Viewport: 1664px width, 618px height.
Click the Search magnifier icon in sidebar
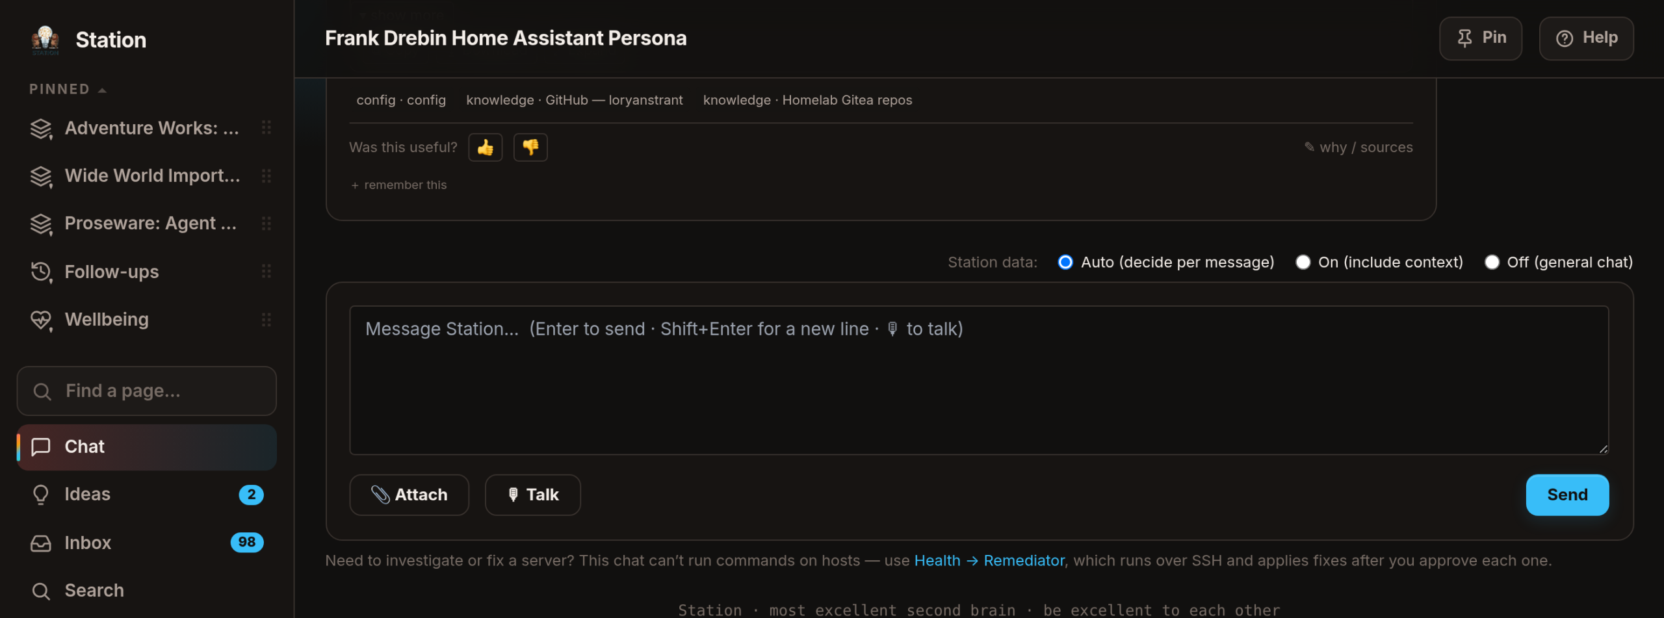[41, 591]
